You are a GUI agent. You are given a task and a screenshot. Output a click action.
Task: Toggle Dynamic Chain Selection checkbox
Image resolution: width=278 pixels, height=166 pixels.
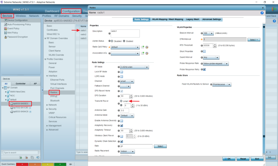point(122,141)
